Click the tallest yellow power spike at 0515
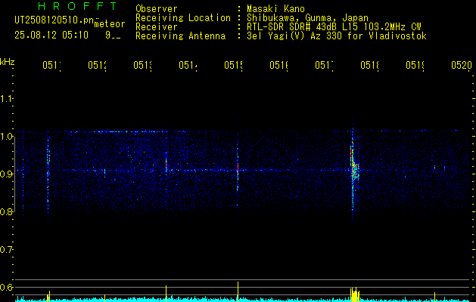The height and width of the screenshot is (302, 476). click(x=238, y=291)
